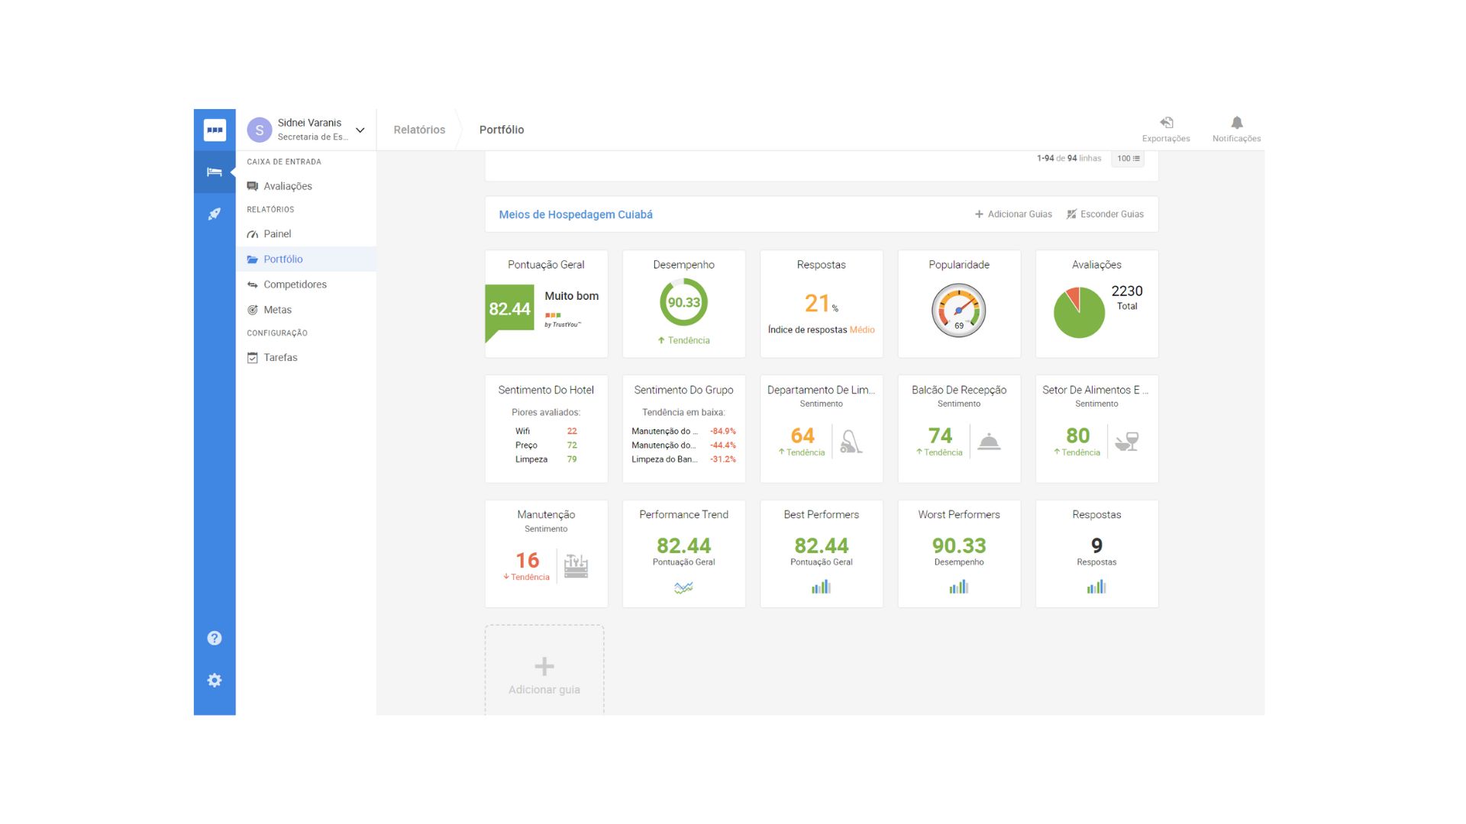Open the 100 rows per page selector
The image size is (1466, 824).
[1128, 159]
